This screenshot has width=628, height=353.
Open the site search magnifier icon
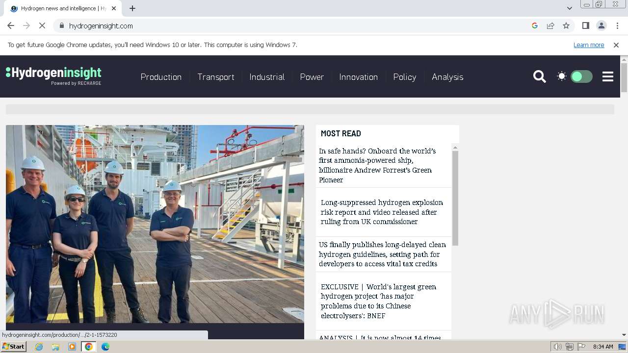pyautogui.click(x=539, y=76)
